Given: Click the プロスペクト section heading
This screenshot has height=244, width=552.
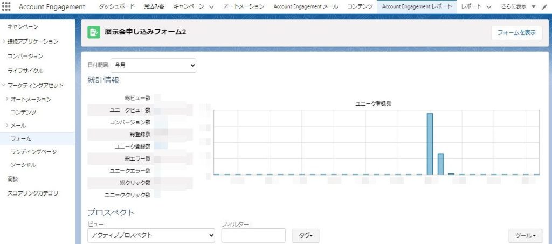Looking at the screenshot, I should (x=111, y=213).
